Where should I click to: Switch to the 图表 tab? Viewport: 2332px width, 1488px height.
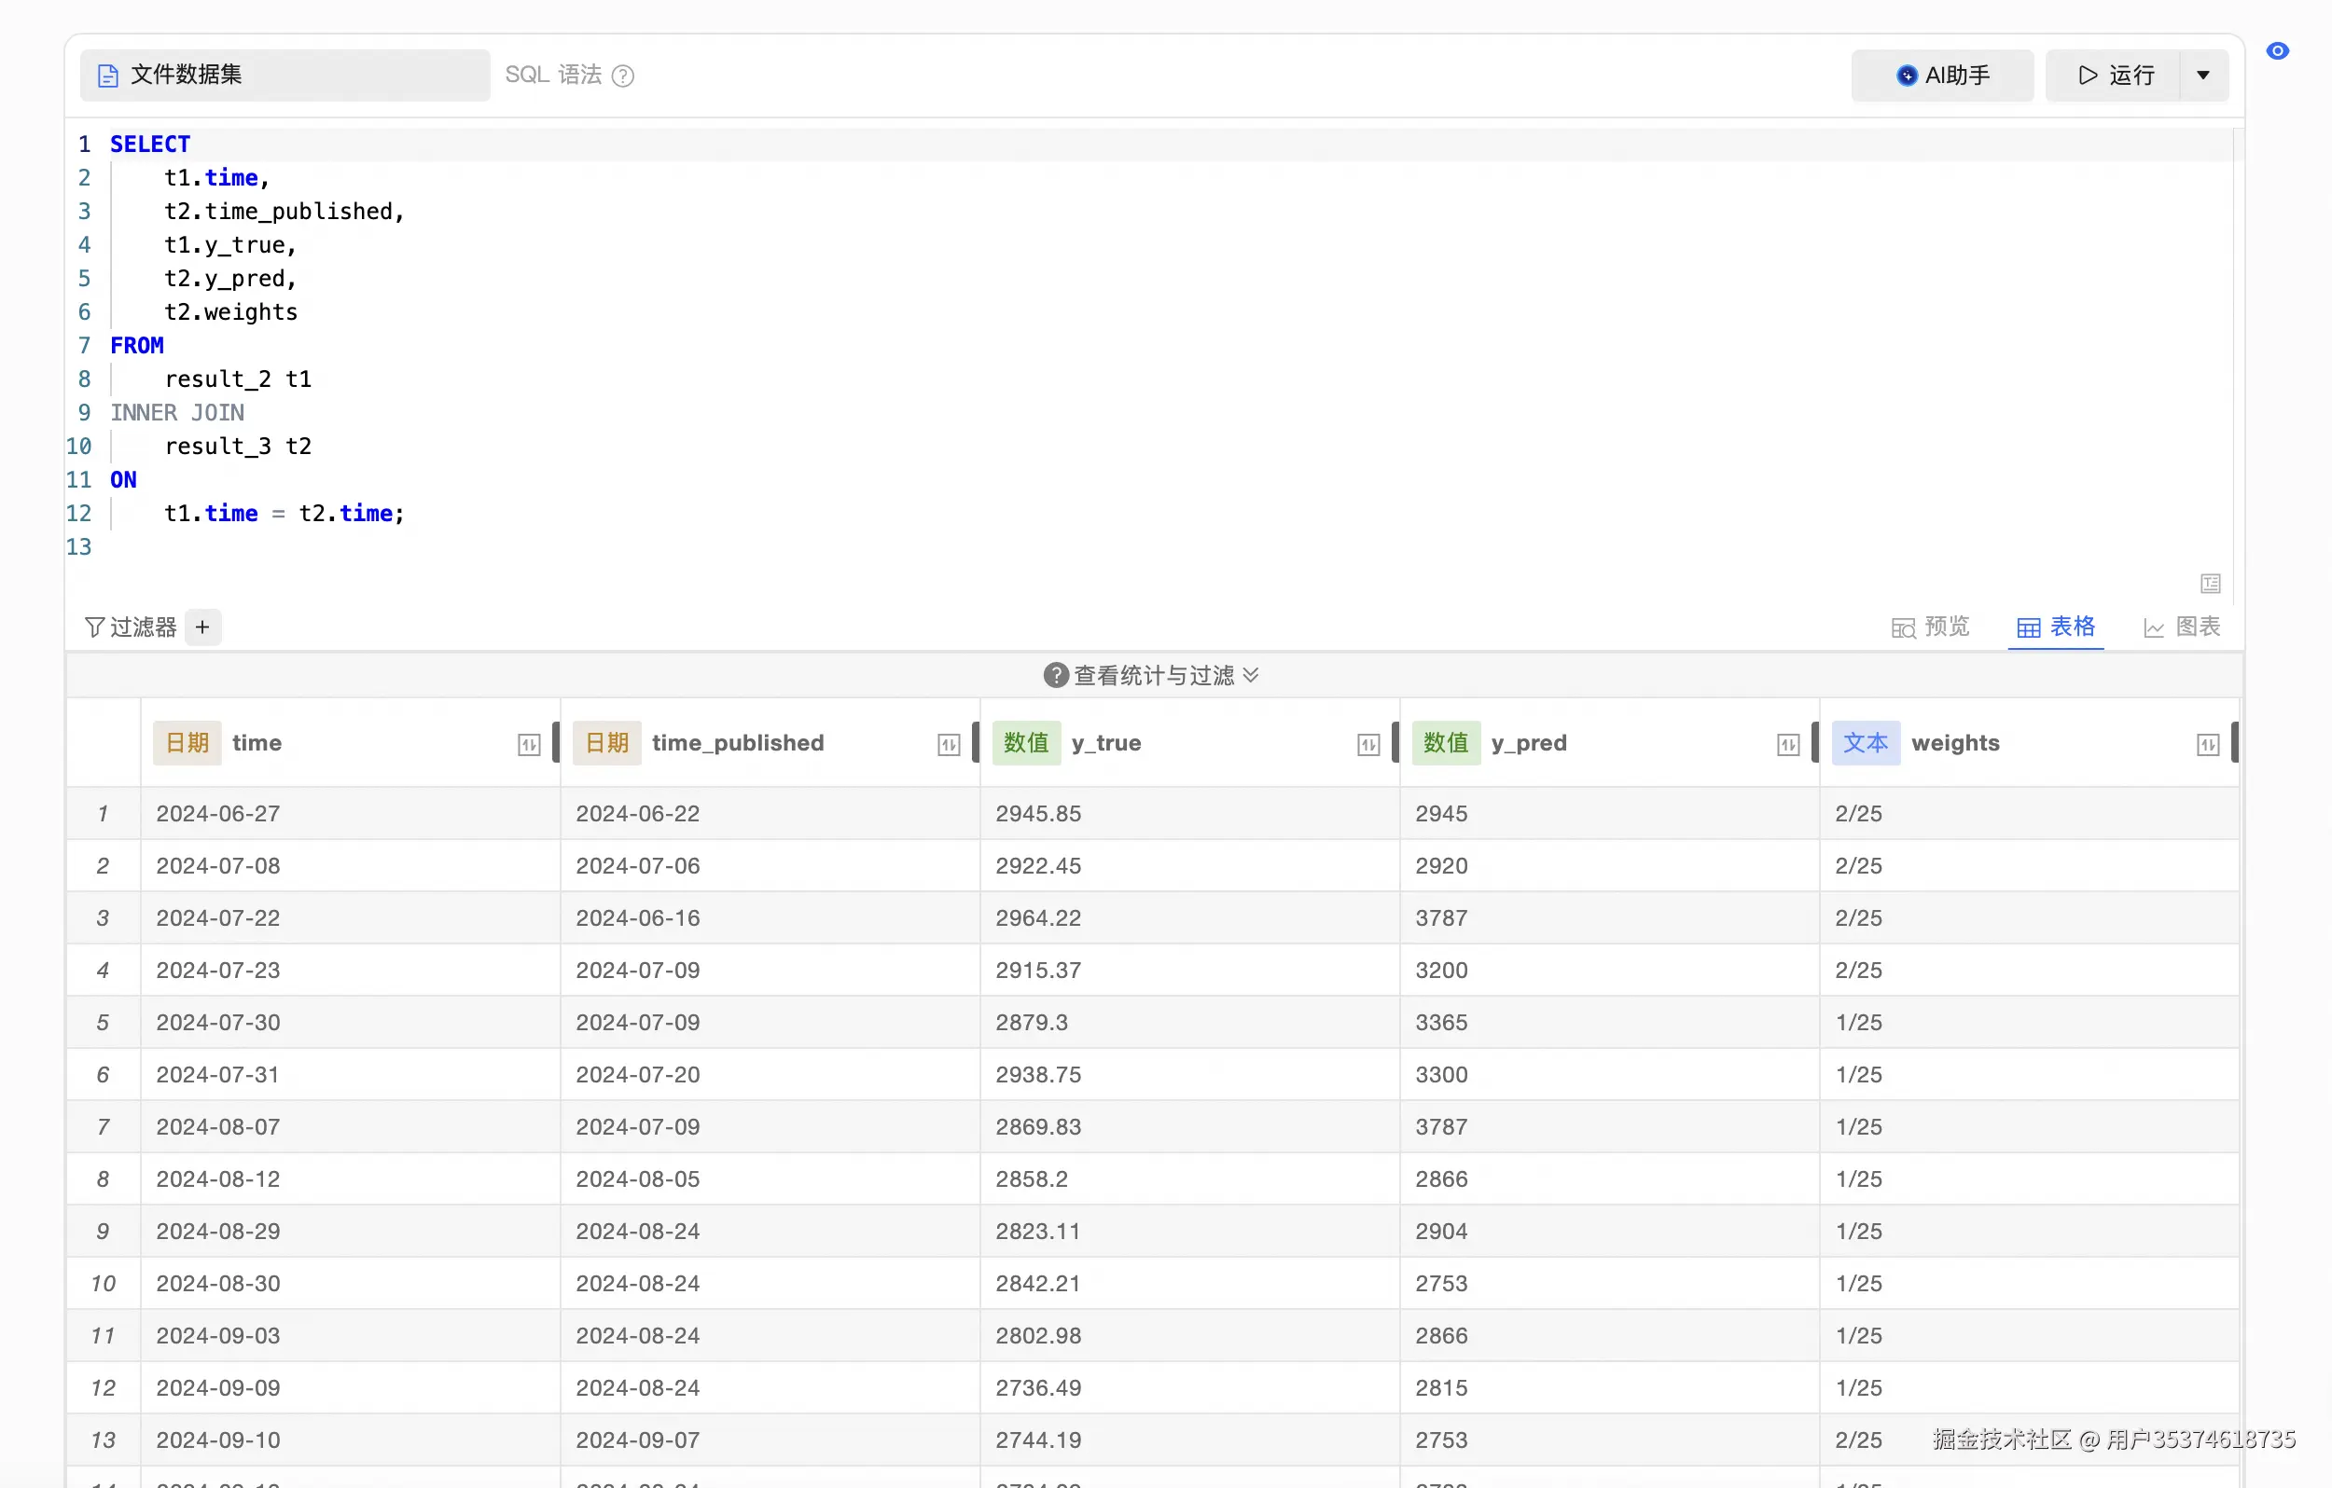(2182, 627)
